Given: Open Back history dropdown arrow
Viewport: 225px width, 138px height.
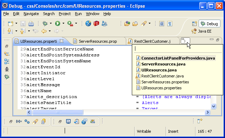Looking at the screenshot, I should click(50, 31).
